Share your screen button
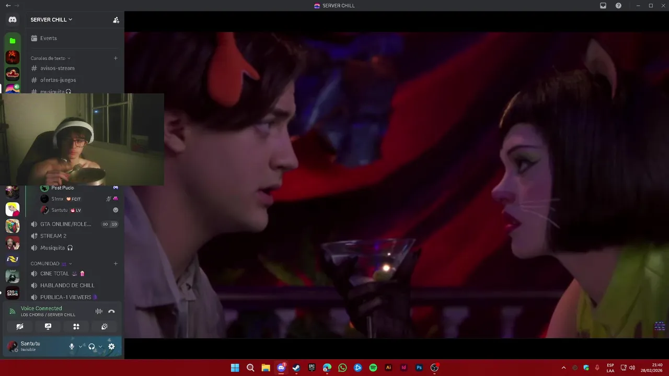Viewport: 669px width, 376px height. (x=48, y=326)
